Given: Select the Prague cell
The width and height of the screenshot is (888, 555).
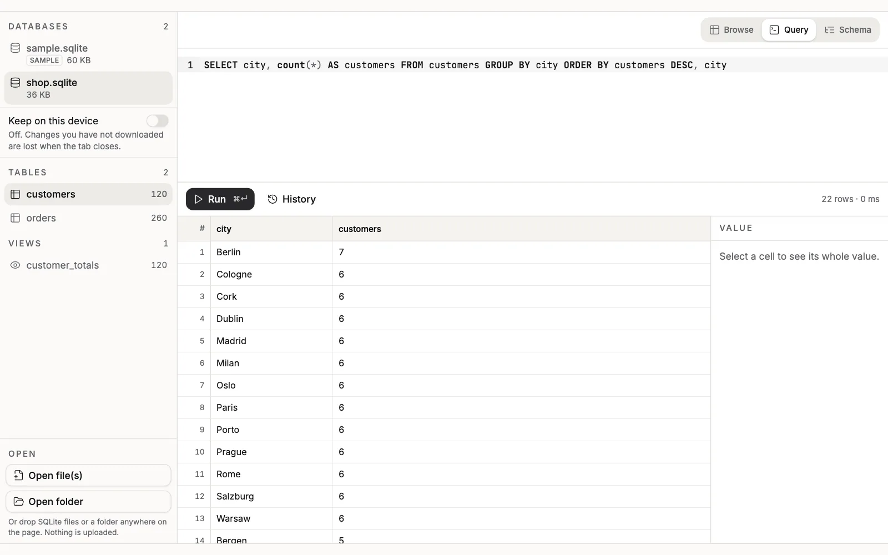Looking at the screenshot, I should (x=271, y=452).
